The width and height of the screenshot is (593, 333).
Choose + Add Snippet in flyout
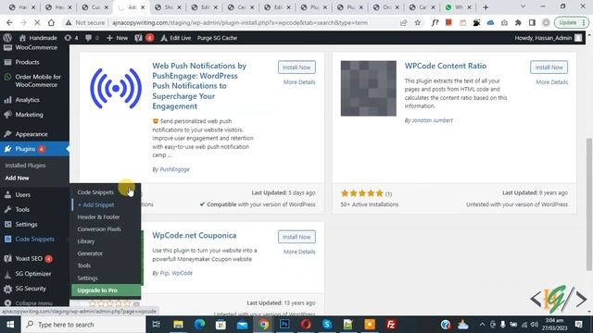[x=96, y=204]
